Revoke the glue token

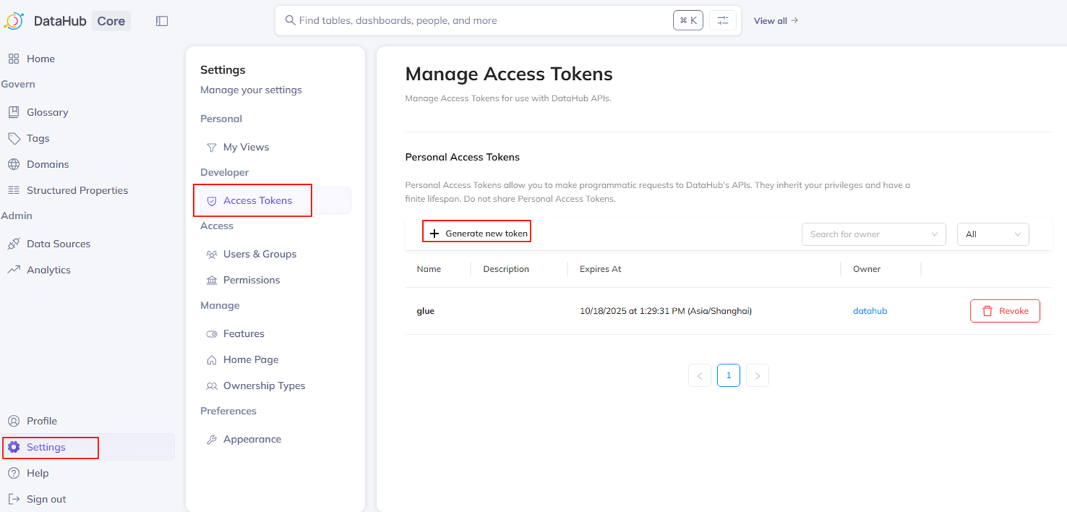tap(1005, 311)
